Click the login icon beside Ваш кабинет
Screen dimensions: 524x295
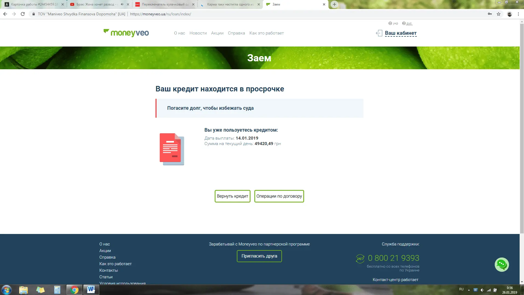(x=379, y=33)
